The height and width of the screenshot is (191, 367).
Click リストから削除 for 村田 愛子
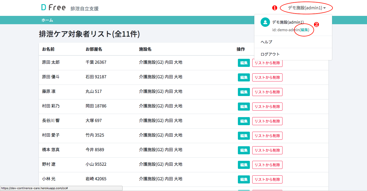tap(267, 136)
